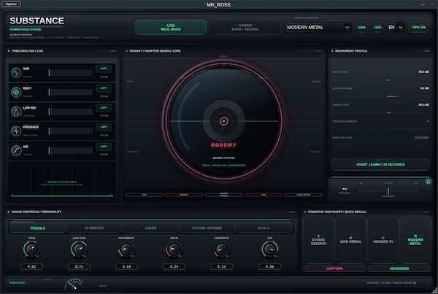The image size is (438, 294).
Task: Collapse the Tone Analysis / Live panel
Action: pyautogui.click(x=113, y=51)
